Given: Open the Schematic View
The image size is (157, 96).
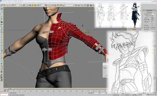Looking at the screenshot, I should tap(88, 5).
